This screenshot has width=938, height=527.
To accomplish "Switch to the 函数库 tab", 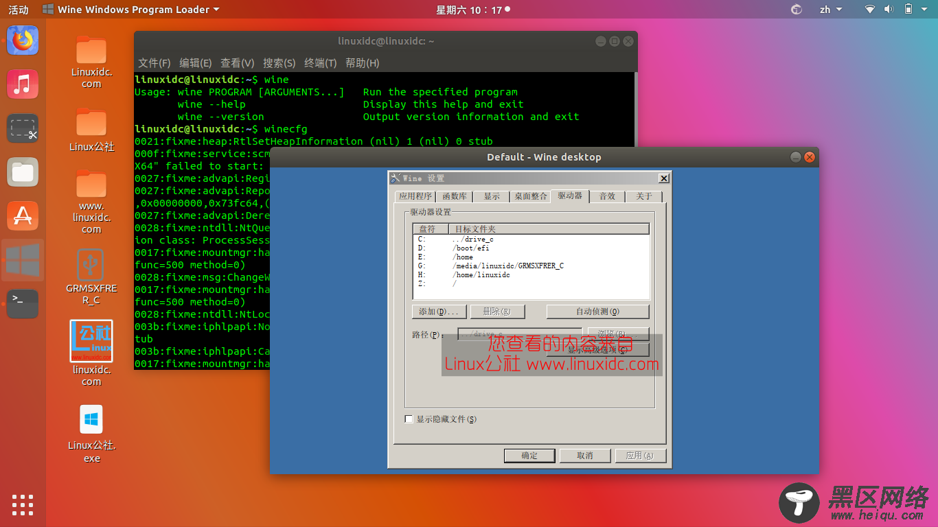I will point(455,196).
